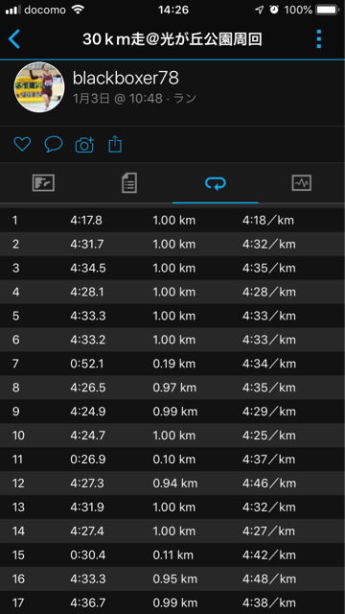Open comments via speech bubble icon
345x614 pixels.
54,144
